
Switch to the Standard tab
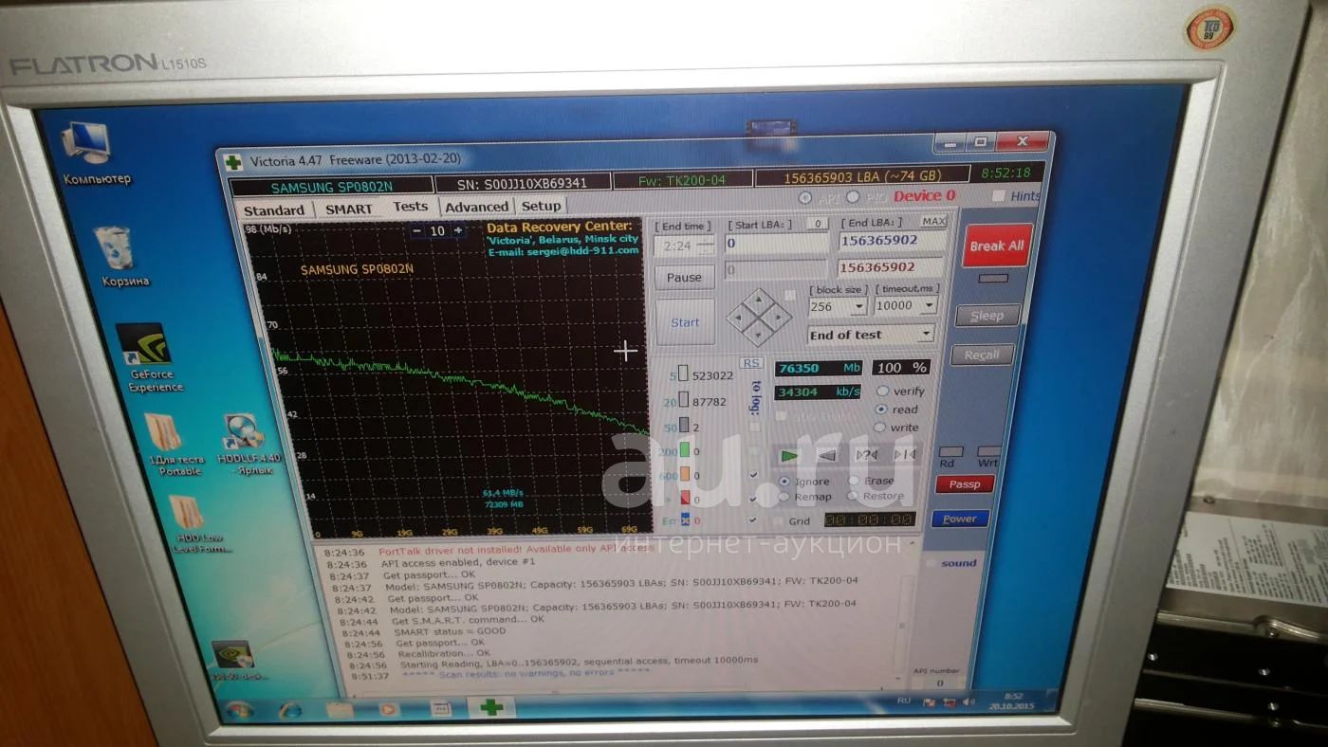coord(273,210)
